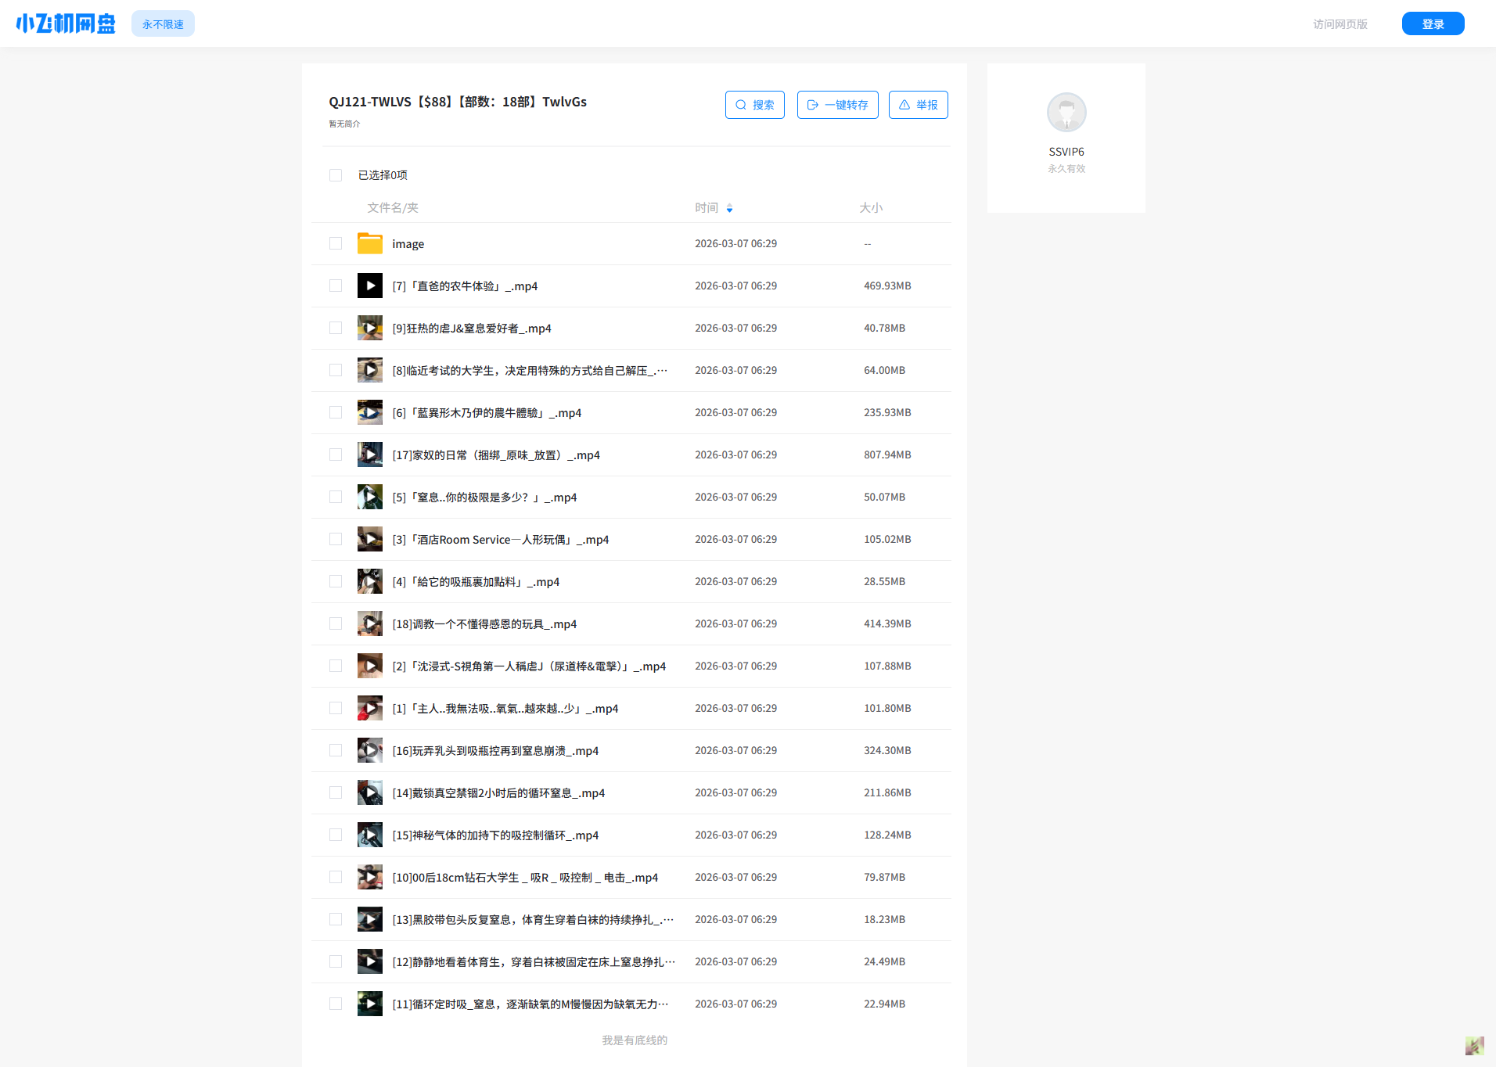Select the checkbox for file [3]
This screenshot has width=1496, height=1067.
[x=336, y=539]
